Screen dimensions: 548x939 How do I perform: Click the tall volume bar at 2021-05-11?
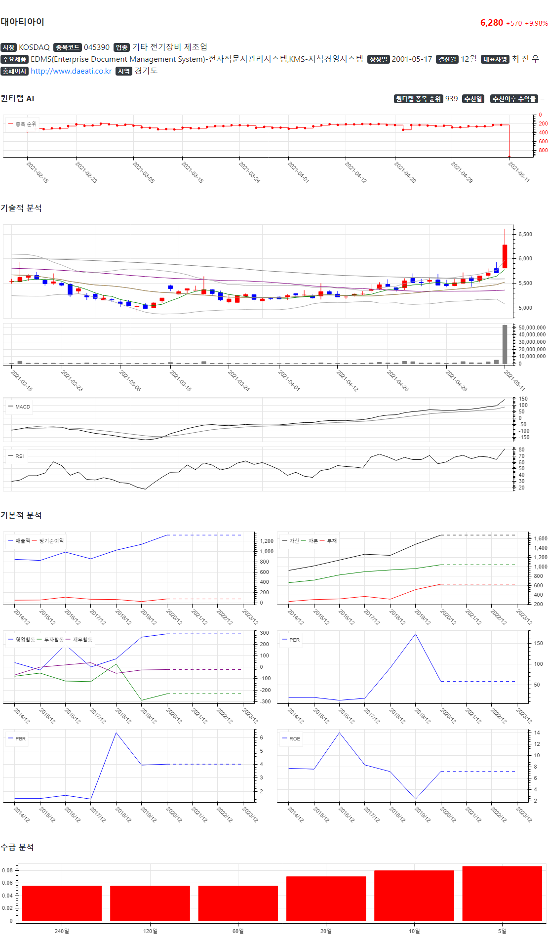pos(505,344)
